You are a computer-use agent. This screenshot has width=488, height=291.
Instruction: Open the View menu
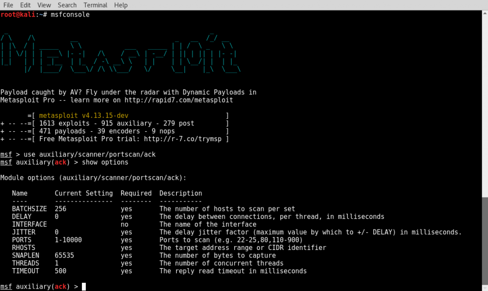[44, 5]
